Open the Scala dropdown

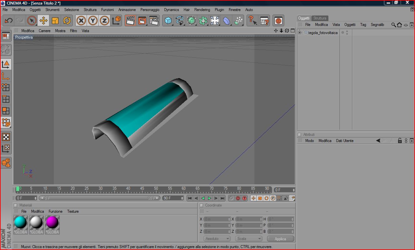point(249,239)
